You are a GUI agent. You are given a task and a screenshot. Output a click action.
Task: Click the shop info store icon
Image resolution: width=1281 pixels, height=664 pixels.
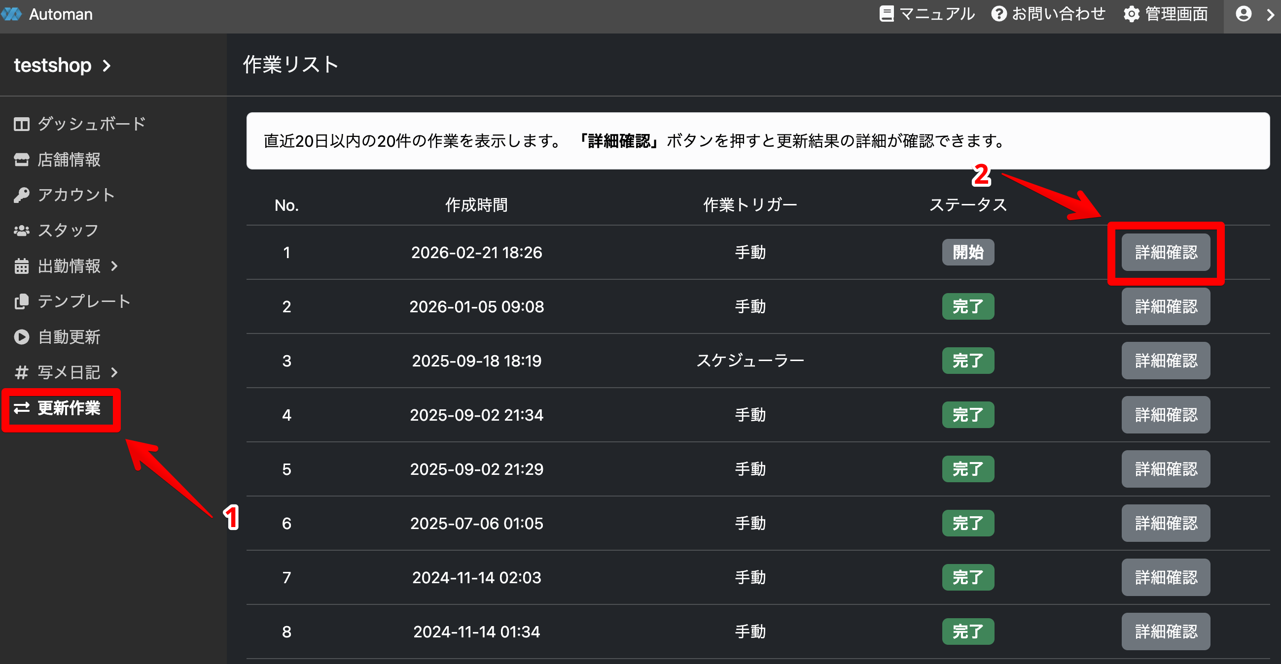click(21, 160)
